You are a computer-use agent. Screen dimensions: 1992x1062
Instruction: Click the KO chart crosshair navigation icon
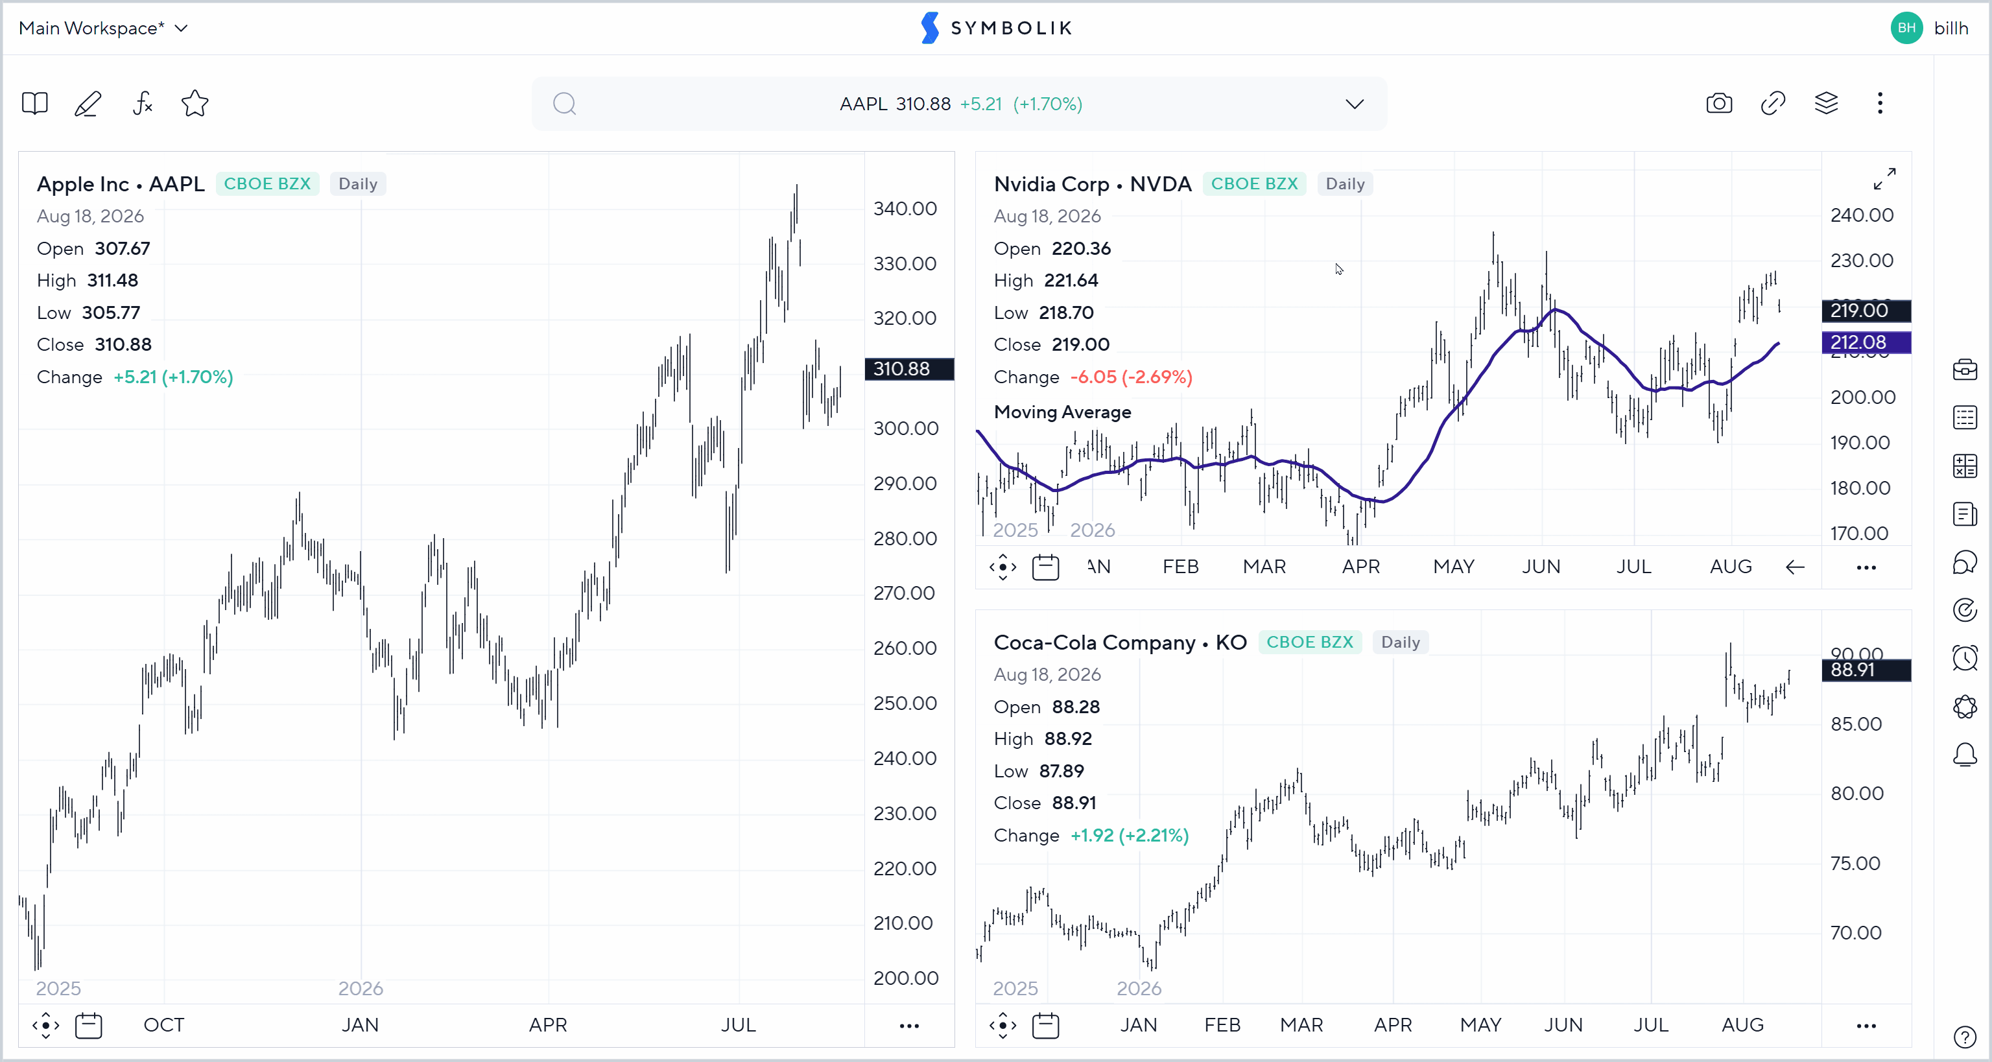(x=1003, y=1026)
